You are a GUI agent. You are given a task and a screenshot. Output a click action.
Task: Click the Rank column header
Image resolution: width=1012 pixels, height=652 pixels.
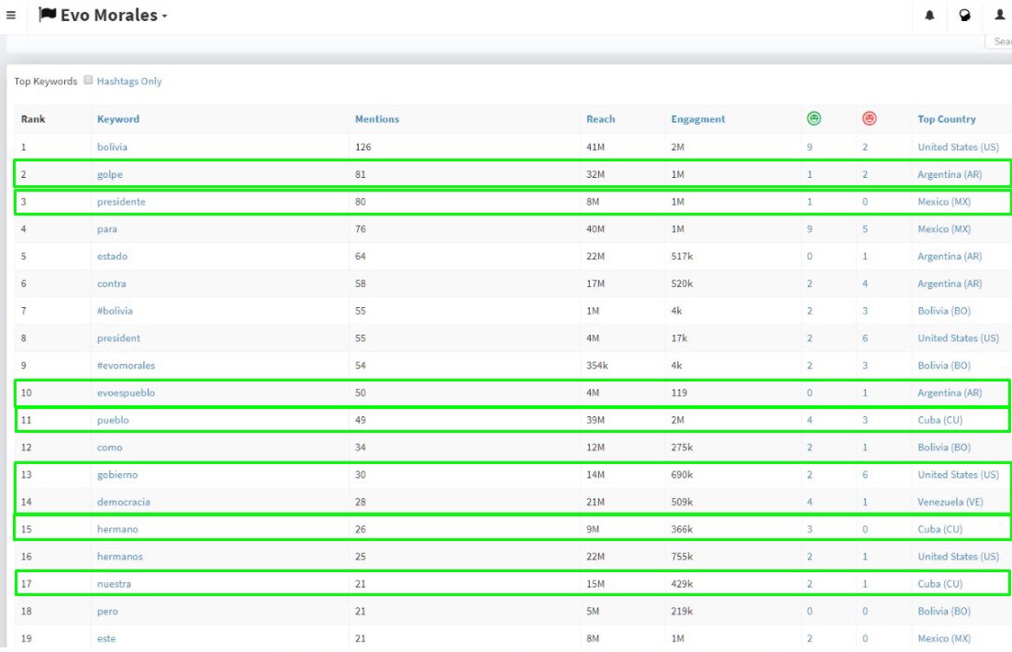click(33, 118)
